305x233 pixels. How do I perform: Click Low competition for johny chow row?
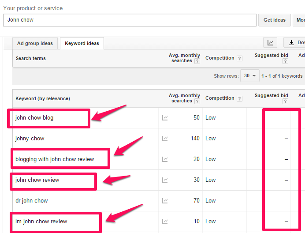tap(211, 139)
